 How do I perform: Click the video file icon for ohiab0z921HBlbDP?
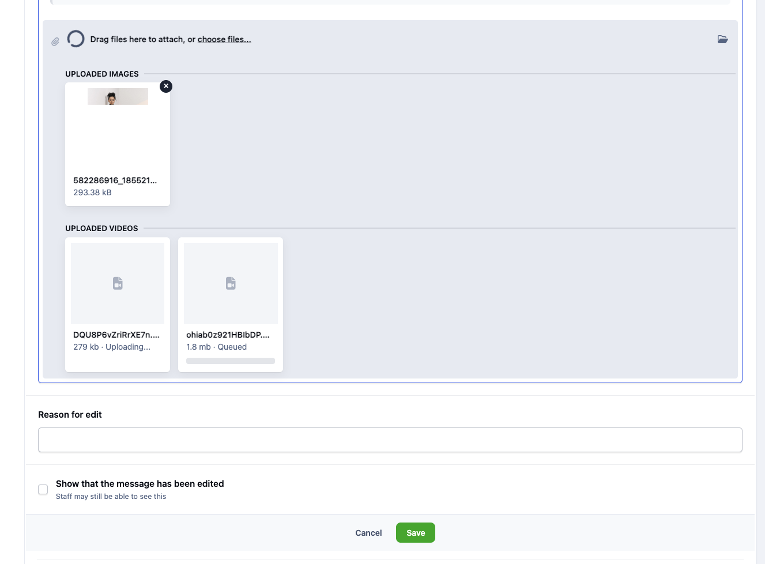pyautogui.click(x=231, y=283)
